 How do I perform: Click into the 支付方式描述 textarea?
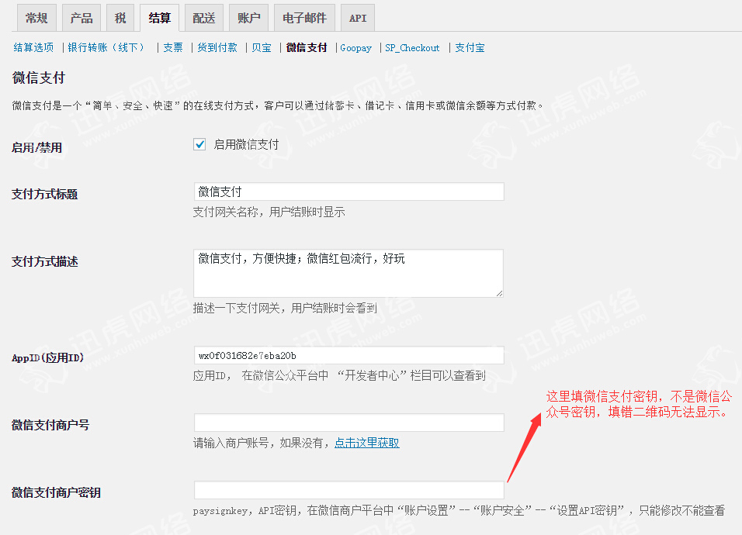348,273
